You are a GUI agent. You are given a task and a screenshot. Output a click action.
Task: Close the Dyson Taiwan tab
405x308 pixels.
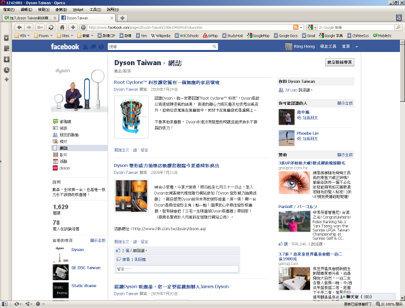pos(112,18)
